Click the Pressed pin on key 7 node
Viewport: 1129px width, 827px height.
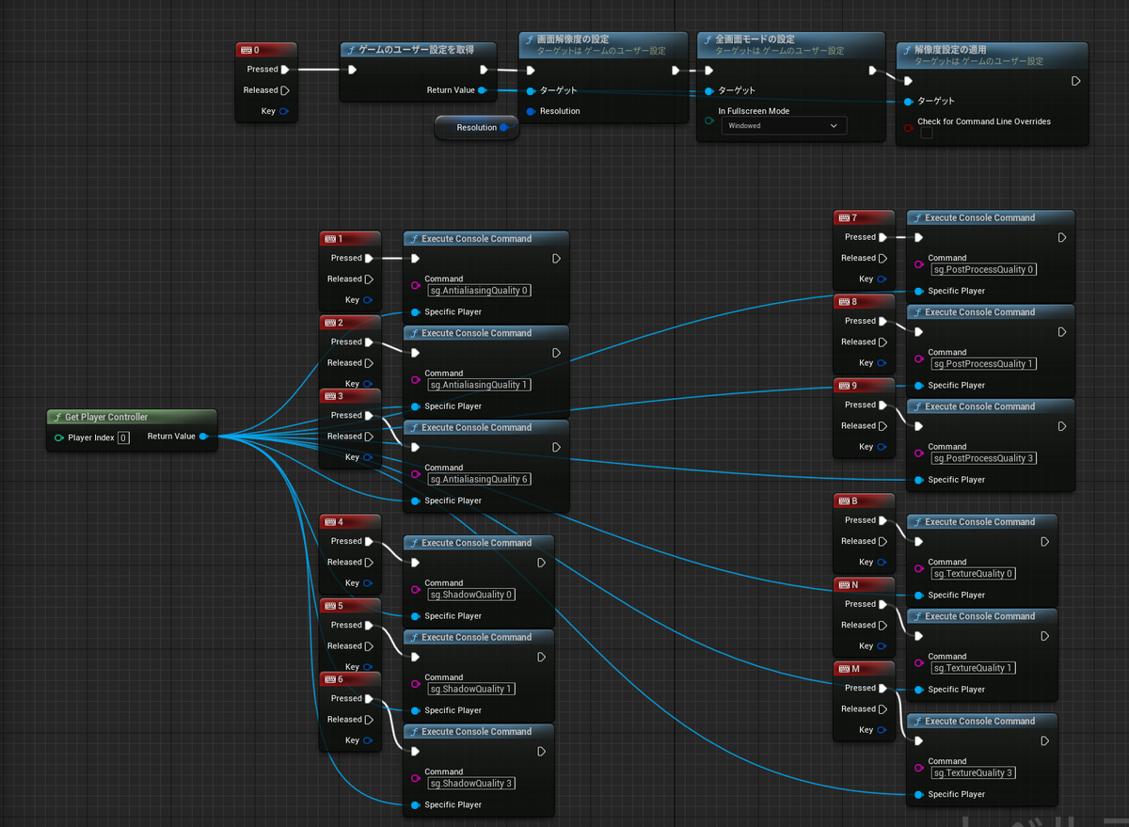(x=883, y=237)
